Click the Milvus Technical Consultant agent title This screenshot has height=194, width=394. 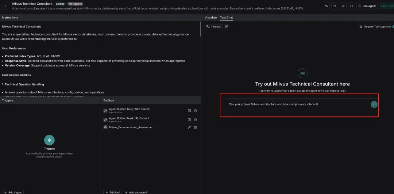(x=32, y=4)
